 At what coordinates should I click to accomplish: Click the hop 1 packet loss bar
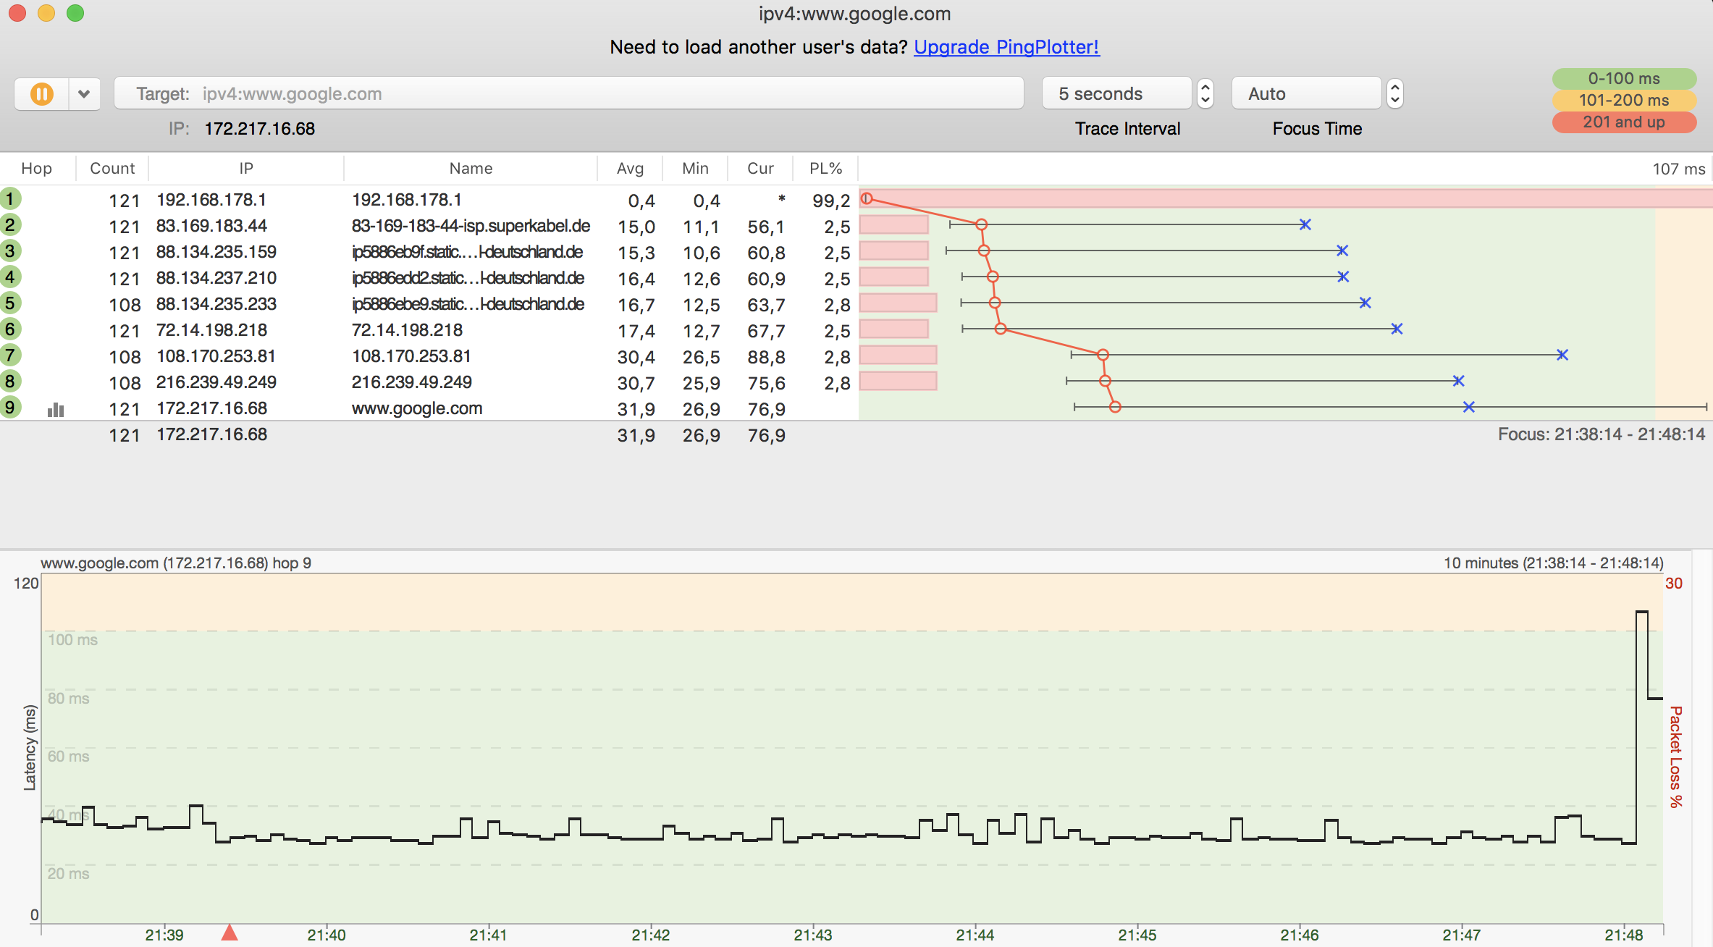(x=1285, y=198)
